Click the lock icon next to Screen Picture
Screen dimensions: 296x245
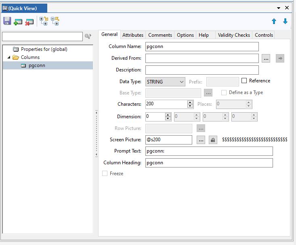point(213,140)
